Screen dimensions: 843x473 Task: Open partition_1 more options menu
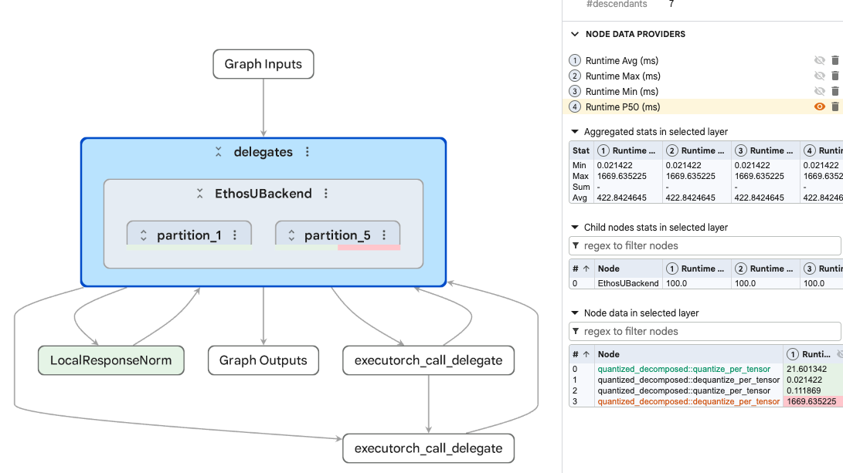[235, 235]
